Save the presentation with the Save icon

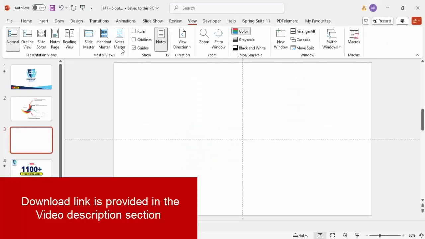(x=52, y=8)
